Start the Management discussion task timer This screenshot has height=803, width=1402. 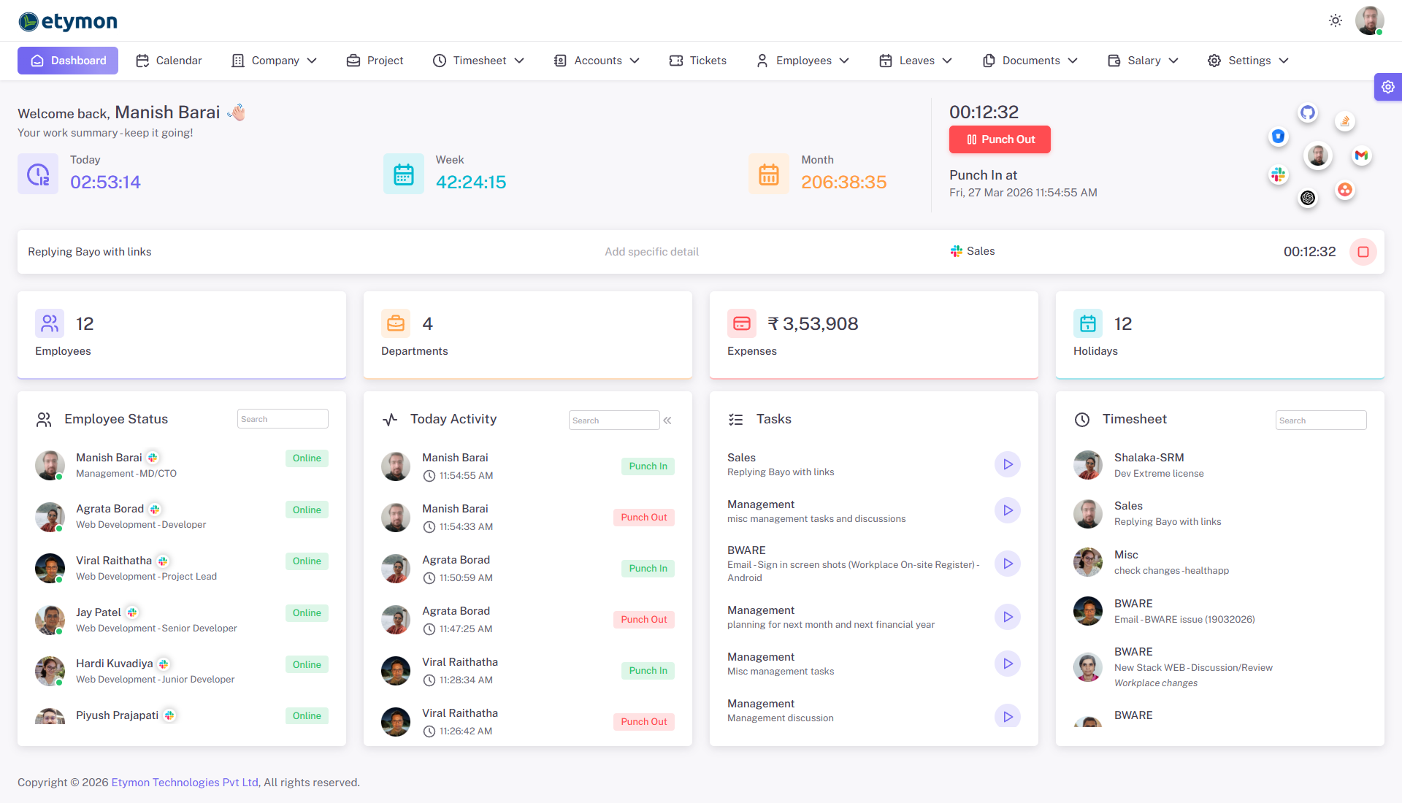(x=1008, y=716)
